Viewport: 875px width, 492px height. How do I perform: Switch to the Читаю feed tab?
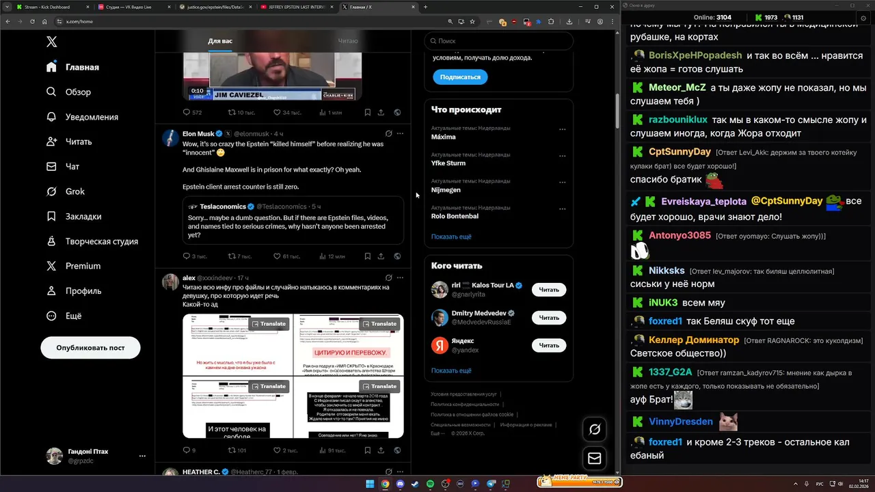point(347,41)
